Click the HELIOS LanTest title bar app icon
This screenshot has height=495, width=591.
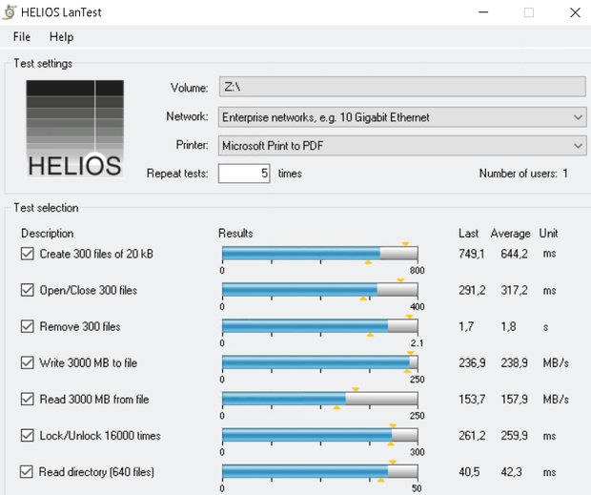click(x=9, y=12)
